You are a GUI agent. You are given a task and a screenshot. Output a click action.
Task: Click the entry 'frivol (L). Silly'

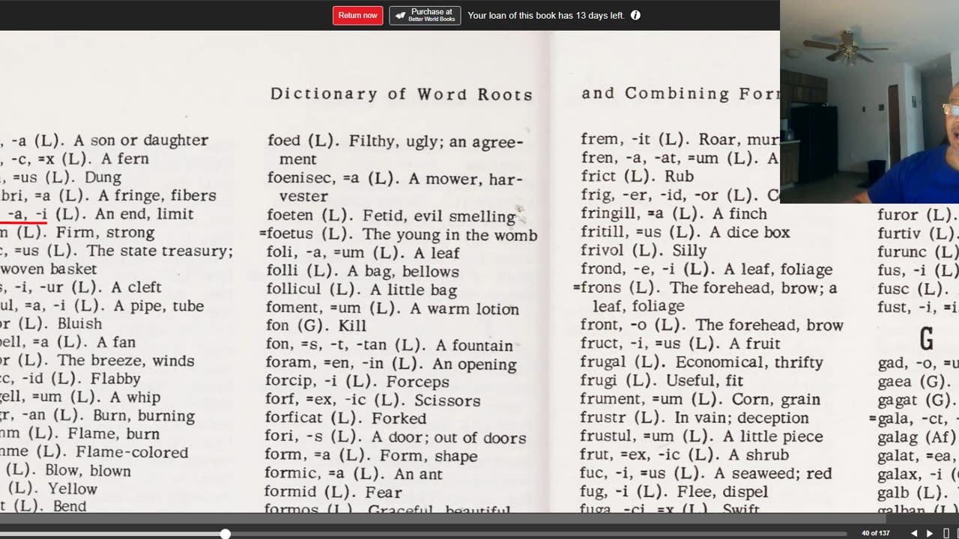coord(644,250)
